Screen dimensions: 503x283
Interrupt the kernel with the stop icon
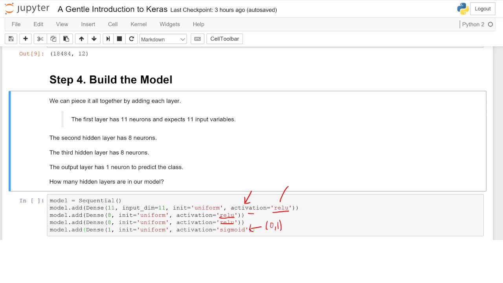click(119, 39)
